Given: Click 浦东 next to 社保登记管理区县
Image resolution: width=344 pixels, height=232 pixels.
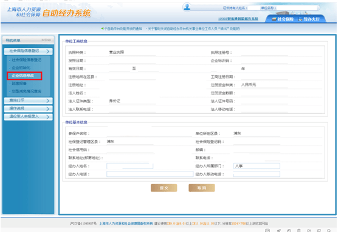Looking at the screenshot, I should click(111, 142).
